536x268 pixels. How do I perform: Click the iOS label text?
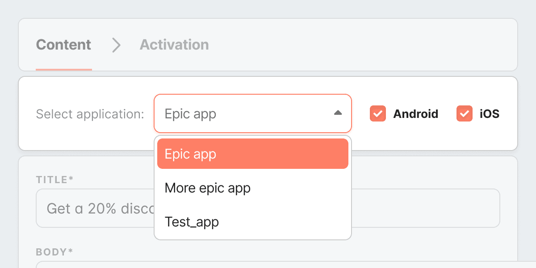click(490, 114)
